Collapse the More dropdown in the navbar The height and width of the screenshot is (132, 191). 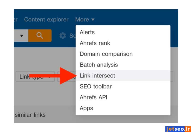[85, 19]
